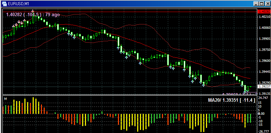Click the divider between chart and indicator subwindow

130,95
